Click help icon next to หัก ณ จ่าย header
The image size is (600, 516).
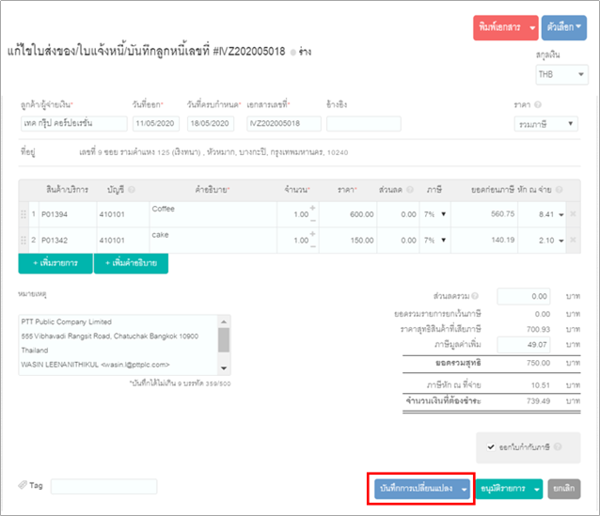click(x=559, y=189)
